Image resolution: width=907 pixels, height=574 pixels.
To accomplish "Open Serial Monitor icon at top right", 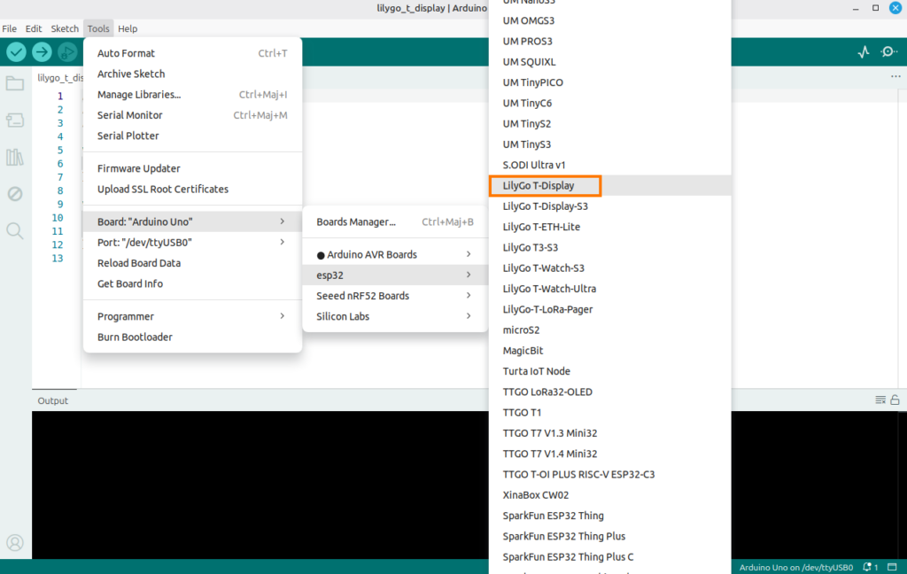I will point(888,52).
